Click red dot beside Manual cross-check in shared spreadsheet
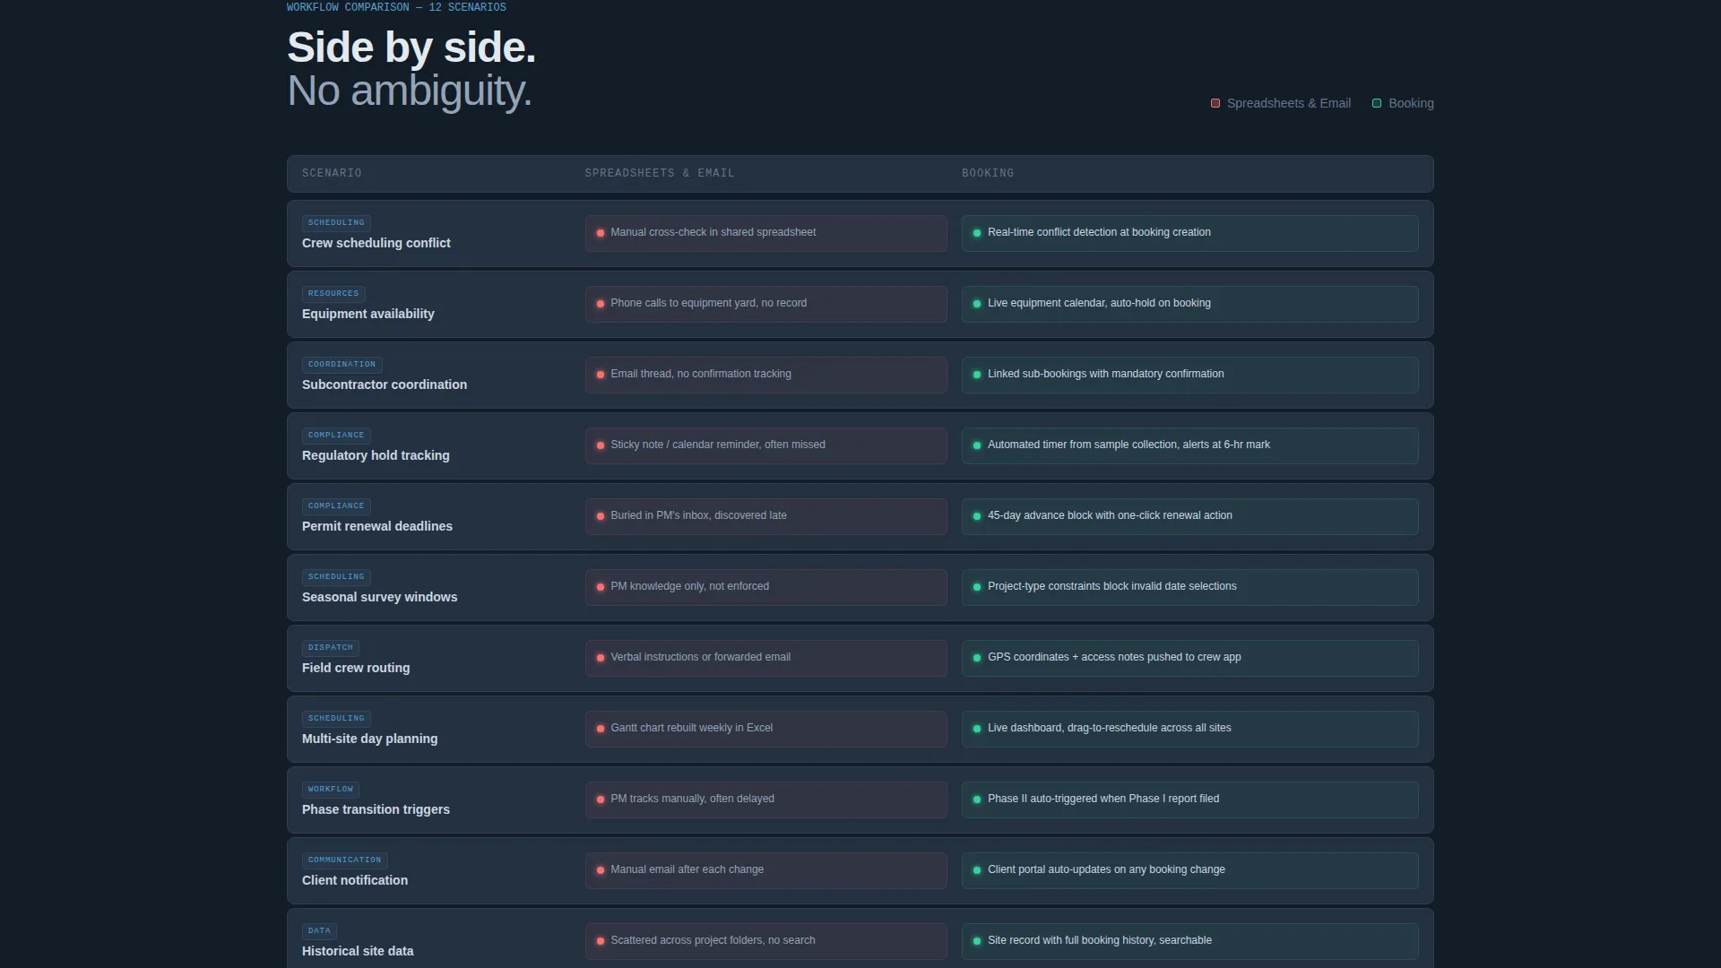Viewport: 1721px width, 968px height. pyautogui.click(x=601, y=233)
